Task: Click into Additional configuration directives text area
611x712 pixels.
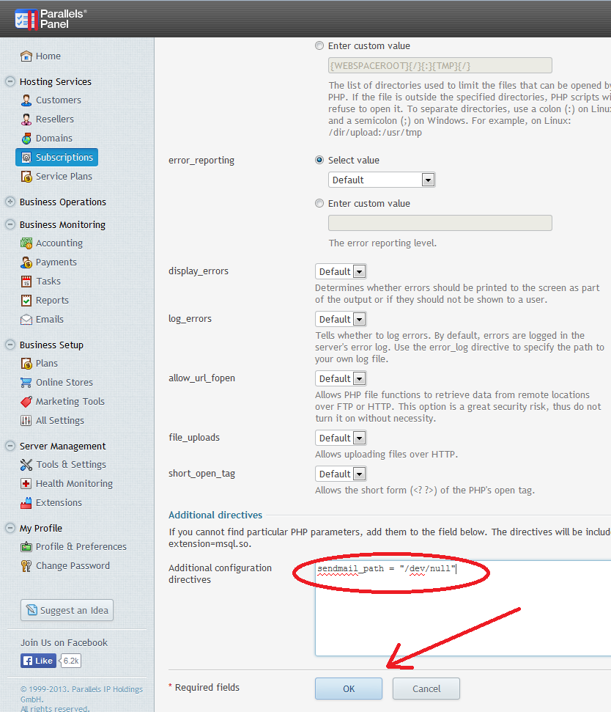Action: [x=462, y=616]
